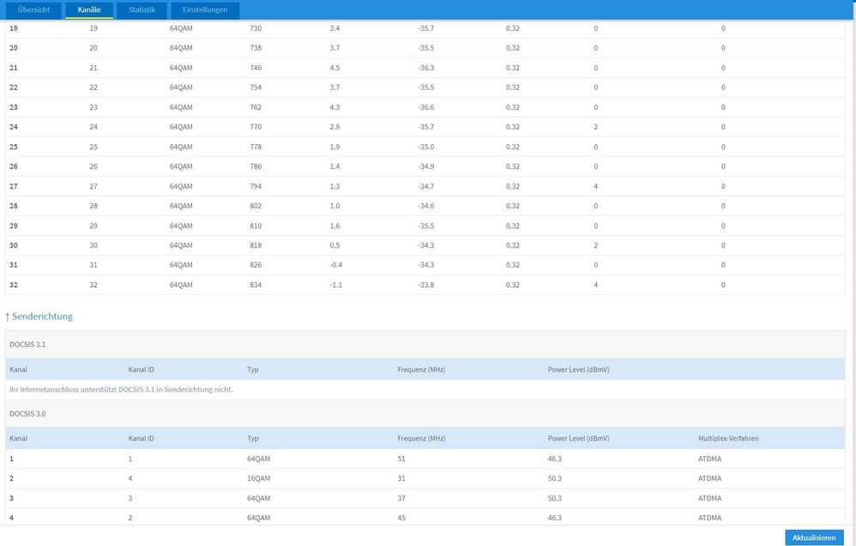This screenshot has width=856, height=546.
Task: Click power level 4.5 in row 21
Action: [335, 68]
